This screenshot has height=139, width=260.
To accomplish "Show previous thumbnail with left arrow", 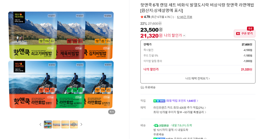I will pyautogui.click(x=40, y=124).
